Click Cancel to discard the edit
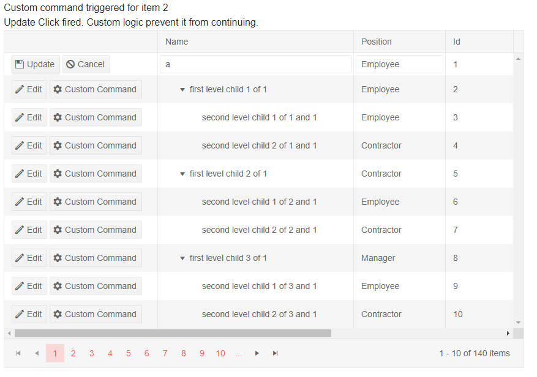 86,64
